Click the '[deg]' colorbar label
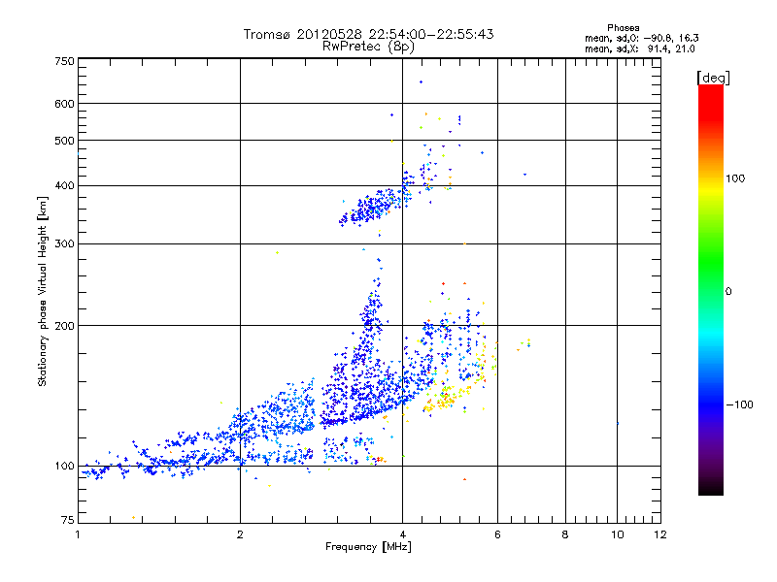Viewport: 777px width, 582px height. tap(713, 78)
